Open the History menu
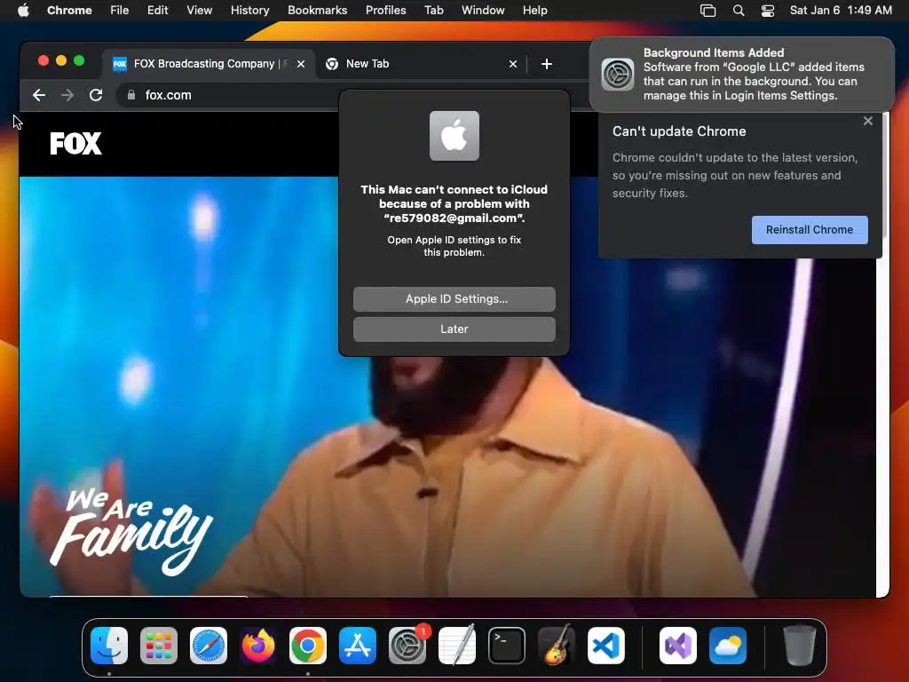909x682 pixels. [x=249, y=10]
